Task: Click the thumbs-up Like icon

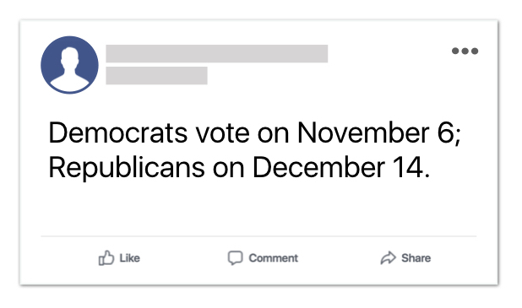Action: click(x=106, y=257)
